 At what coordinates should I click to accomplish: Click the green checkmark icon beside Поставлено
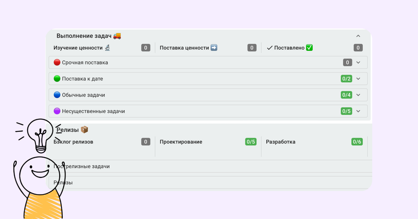coord(309,48)
